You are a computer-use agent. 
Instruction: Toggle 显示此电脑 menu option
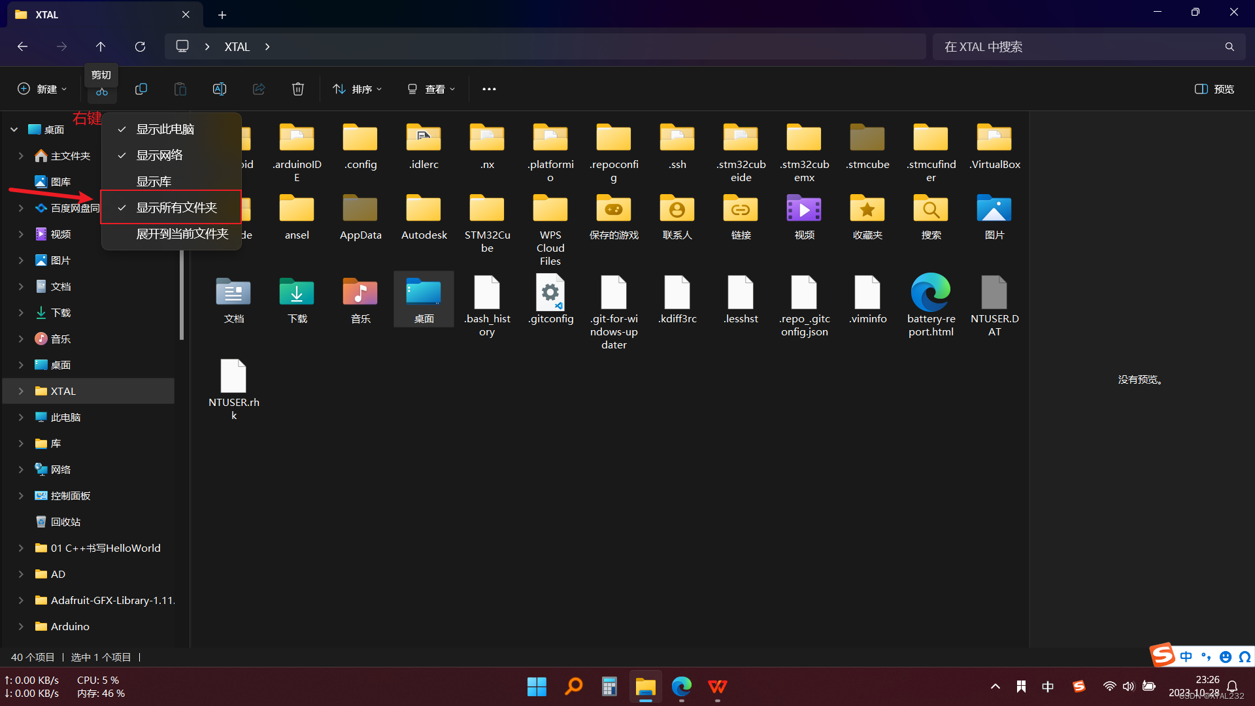click(x=165, y=129)
